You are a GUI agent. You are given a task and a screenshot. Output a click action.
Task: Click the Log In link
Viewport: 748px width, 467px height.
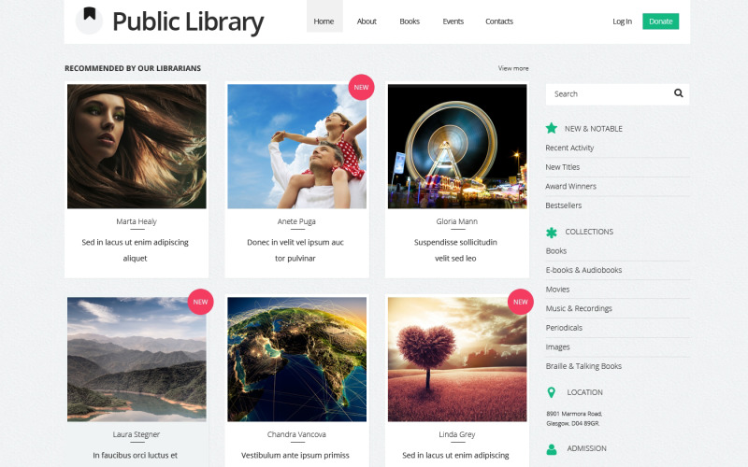pyautogui.click(x=622, y=21)
